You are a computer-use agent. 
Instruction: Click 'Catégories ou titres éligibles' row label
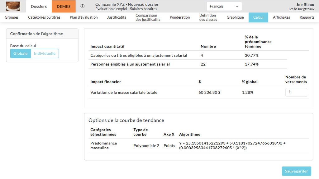[x=139, y=55]
